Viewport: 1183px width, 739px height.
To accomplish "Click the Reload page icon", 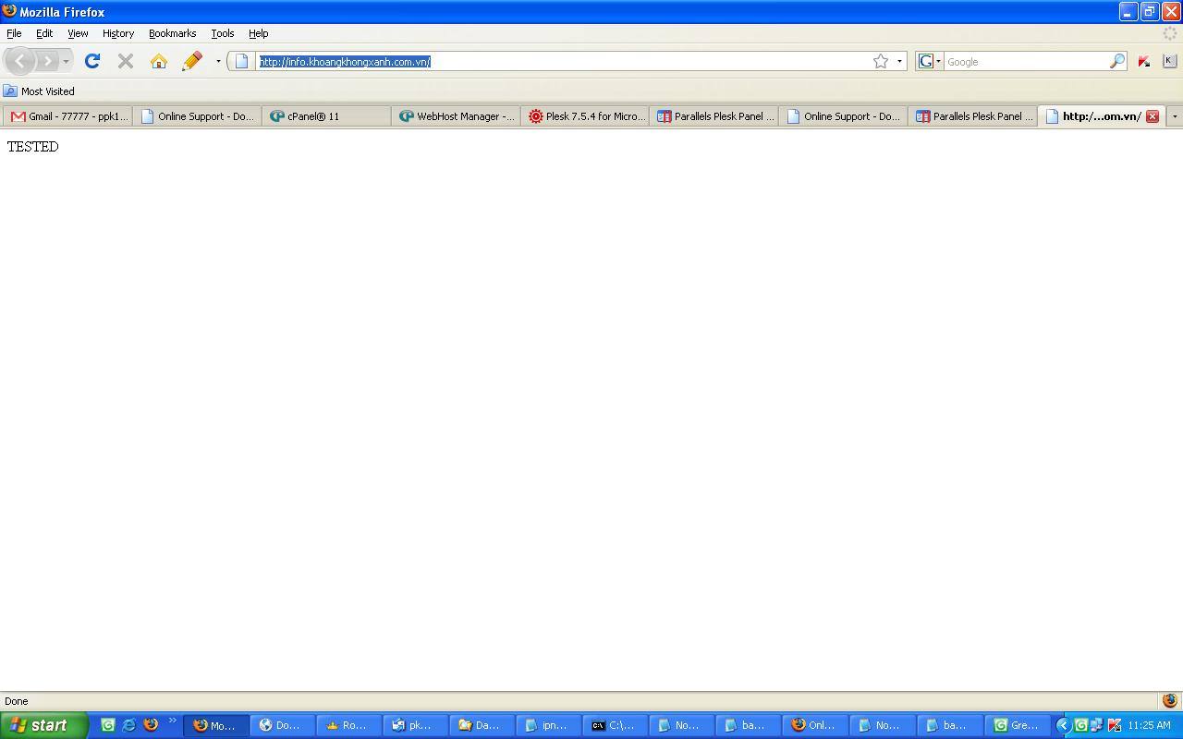I will pyautogui.click(x=91, y=61).
